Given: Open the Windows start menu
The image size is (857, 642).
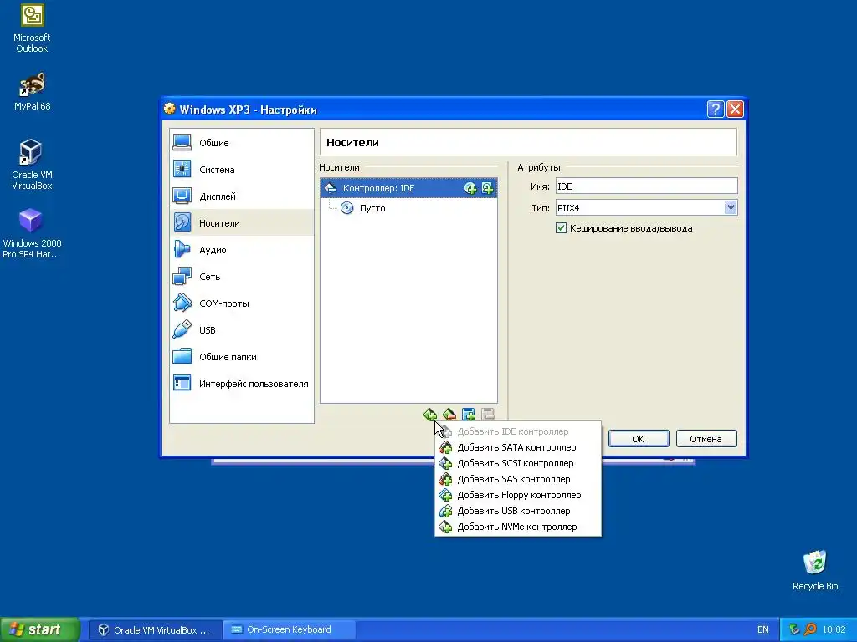Looking at the screenshot, I should point(40,629).
